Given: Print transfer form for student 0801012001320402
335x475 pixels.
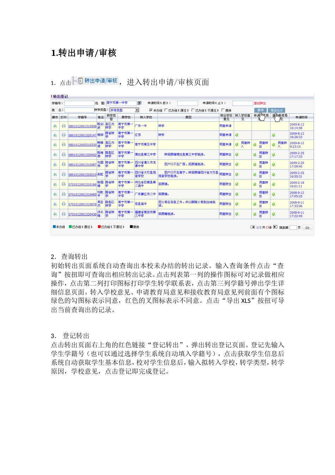Looking at the screenshot, I should (x=63, y=154).
